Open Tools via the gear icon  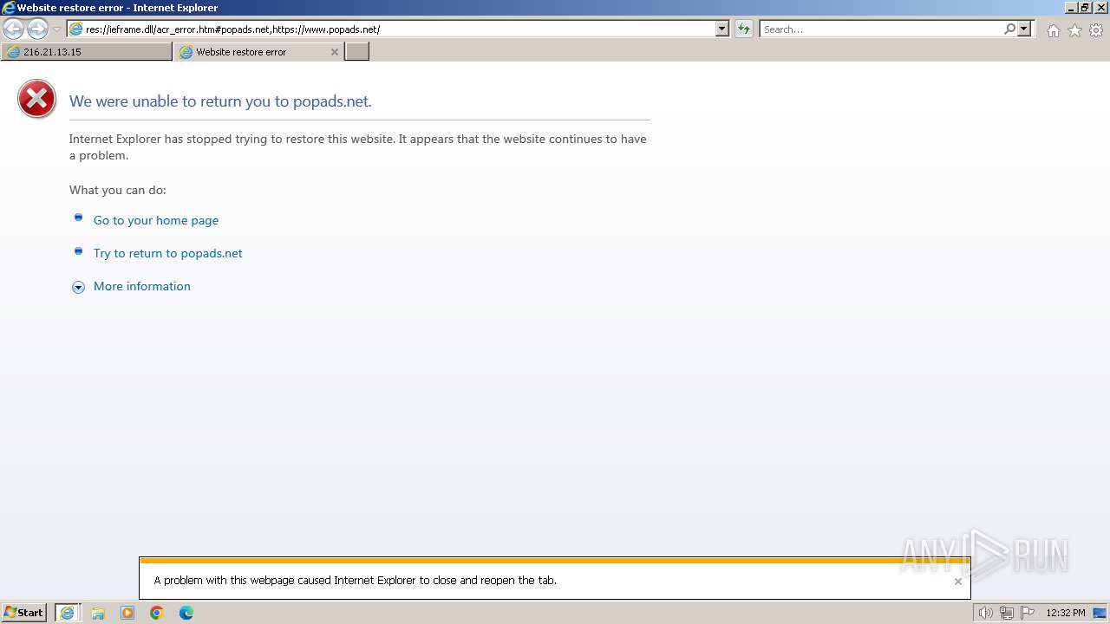[1096, 30]
